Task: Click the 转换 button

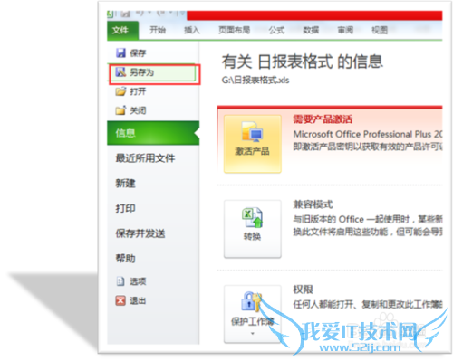Action: click(x=253, y=229)
